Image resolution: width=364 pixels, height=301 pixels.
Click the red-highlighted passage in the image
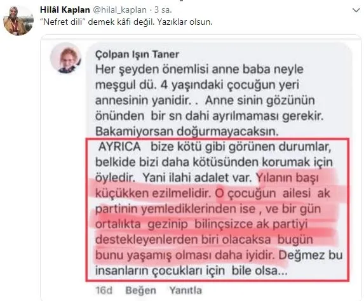click(x=216, y=217)
